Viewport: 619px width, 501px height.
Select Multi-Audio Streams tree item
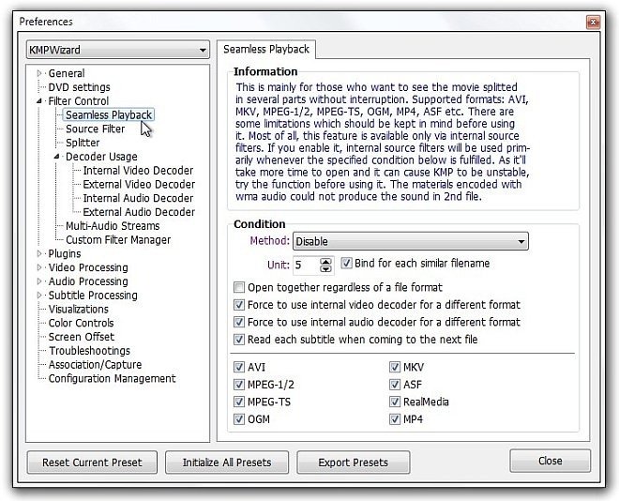113,226
